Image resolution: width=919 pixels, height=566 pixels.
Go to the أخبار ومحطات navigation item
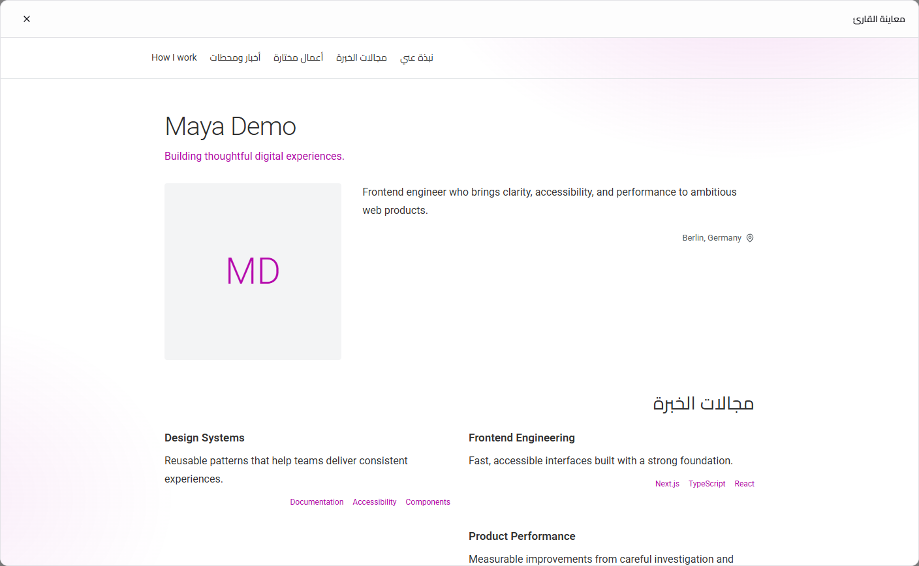tap(235, 58)
